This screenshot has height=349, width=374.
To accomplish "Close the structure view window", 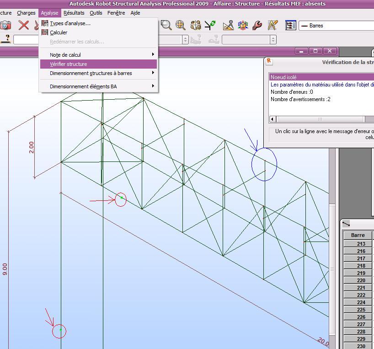I will point(330,51).
